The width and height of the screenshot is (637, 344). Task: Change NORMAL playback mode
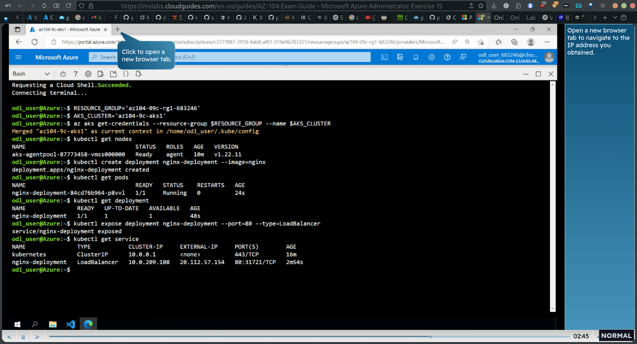point(616,336)
